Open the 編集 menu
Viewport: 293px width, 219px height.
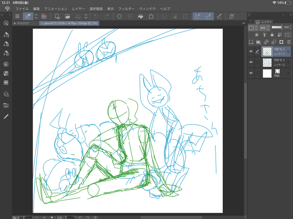[36, 9]
